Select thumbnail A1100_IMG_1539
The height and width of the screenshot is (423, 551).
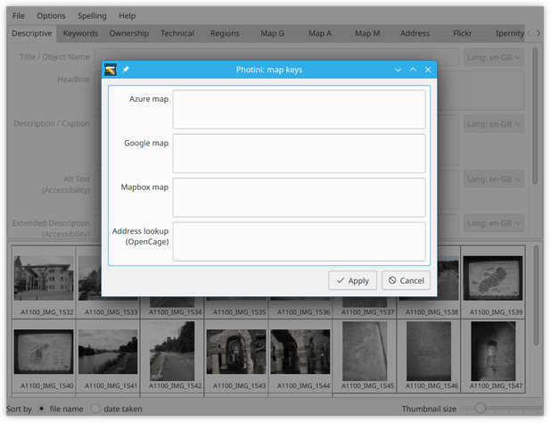[493, 282]
